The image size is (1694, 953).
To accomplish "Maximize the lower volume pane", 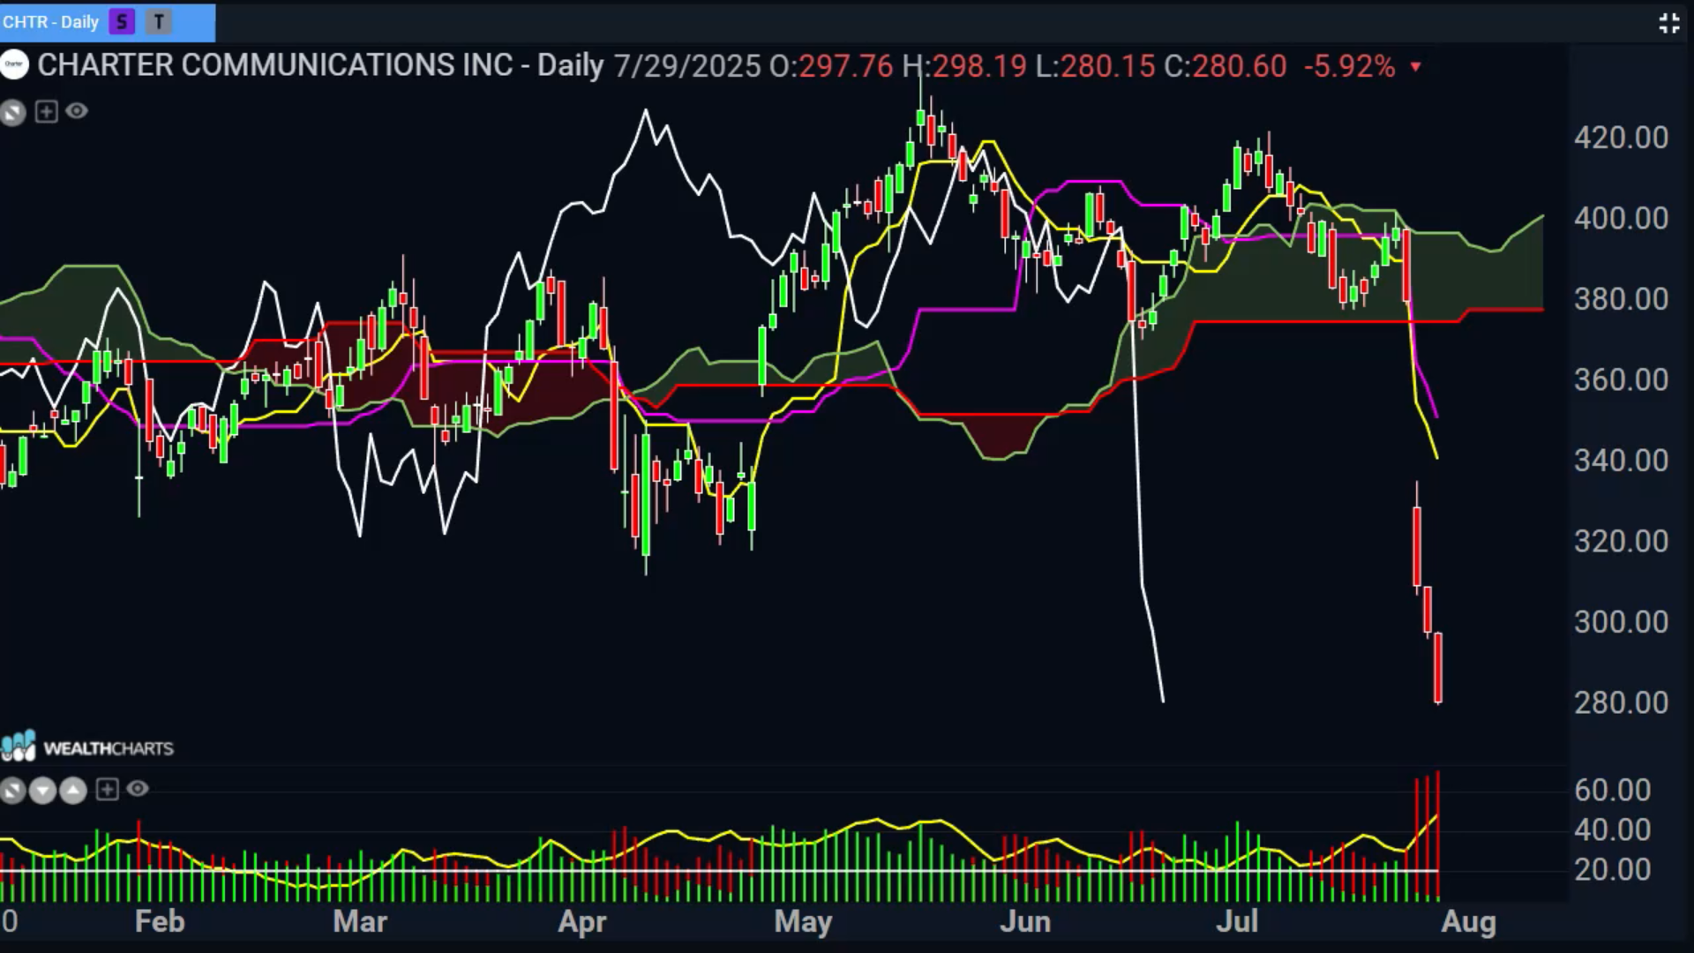I will [x=12, y=790].
